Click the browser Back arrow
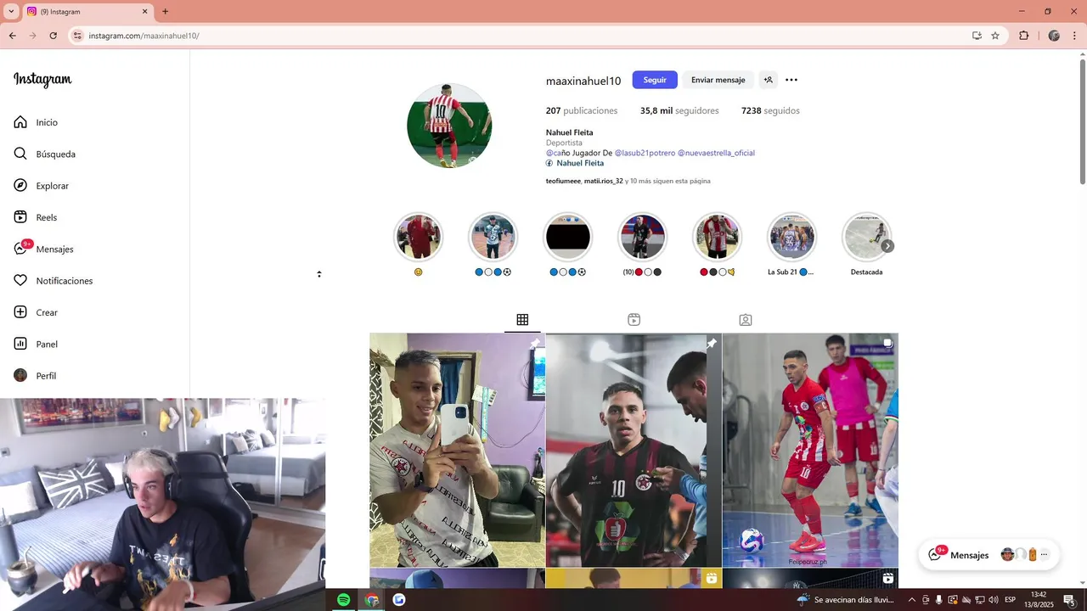The image size is (1087, 611). pos(13,36)
